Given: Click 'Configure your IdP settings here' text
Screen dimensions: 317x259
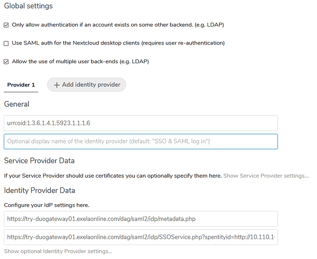Looking at the screenshot, I should (47, 205).
